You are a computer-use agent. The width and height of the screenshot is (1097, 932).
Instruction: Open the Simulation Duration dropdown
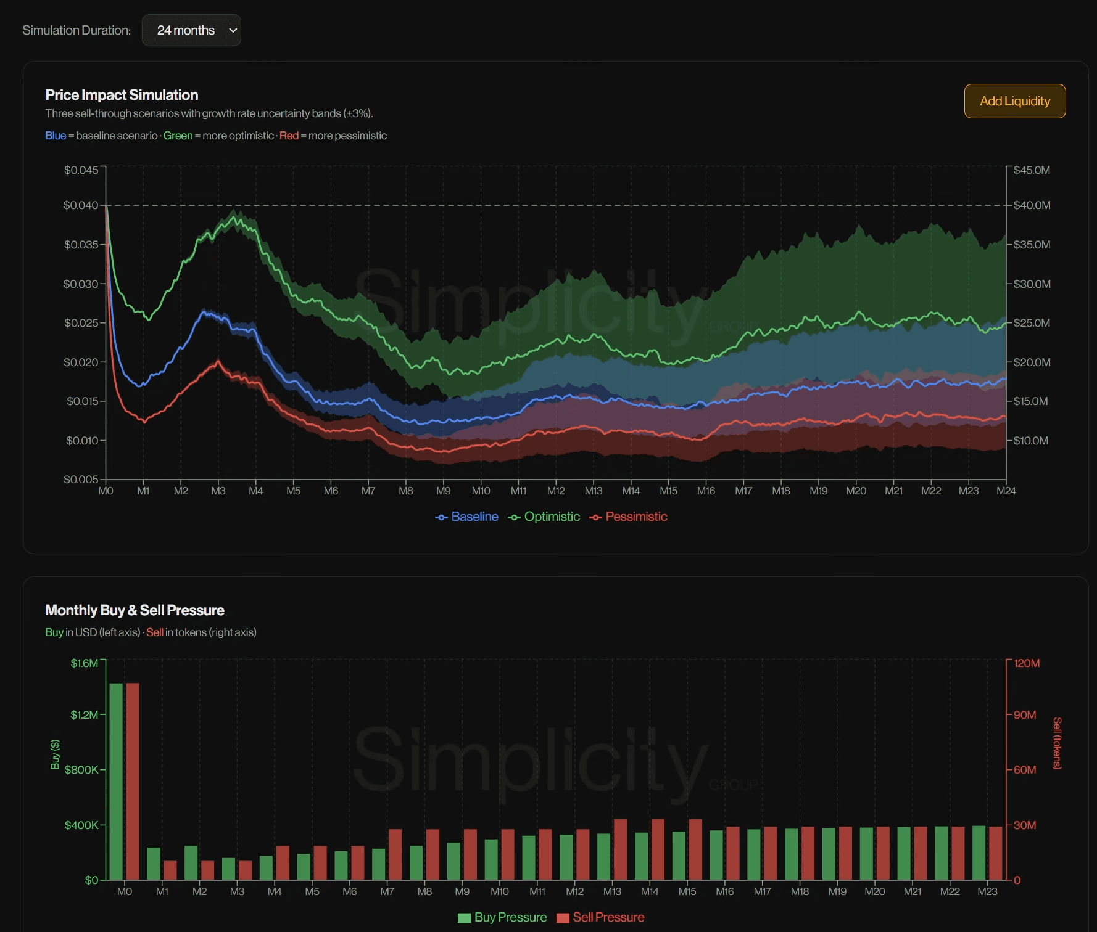pyautogui.click(x=191, y=30)
